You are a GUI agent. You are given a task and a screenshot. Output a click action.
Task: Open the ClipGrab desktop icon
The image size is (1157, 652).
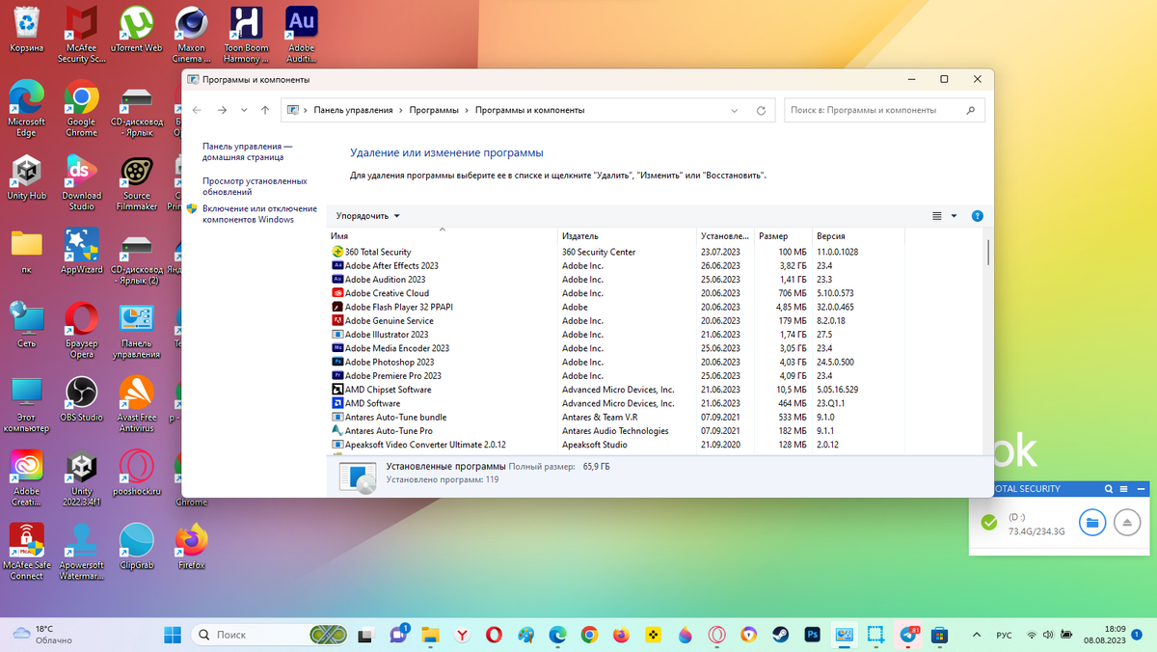pyautogui.click(x=136, y=546)
